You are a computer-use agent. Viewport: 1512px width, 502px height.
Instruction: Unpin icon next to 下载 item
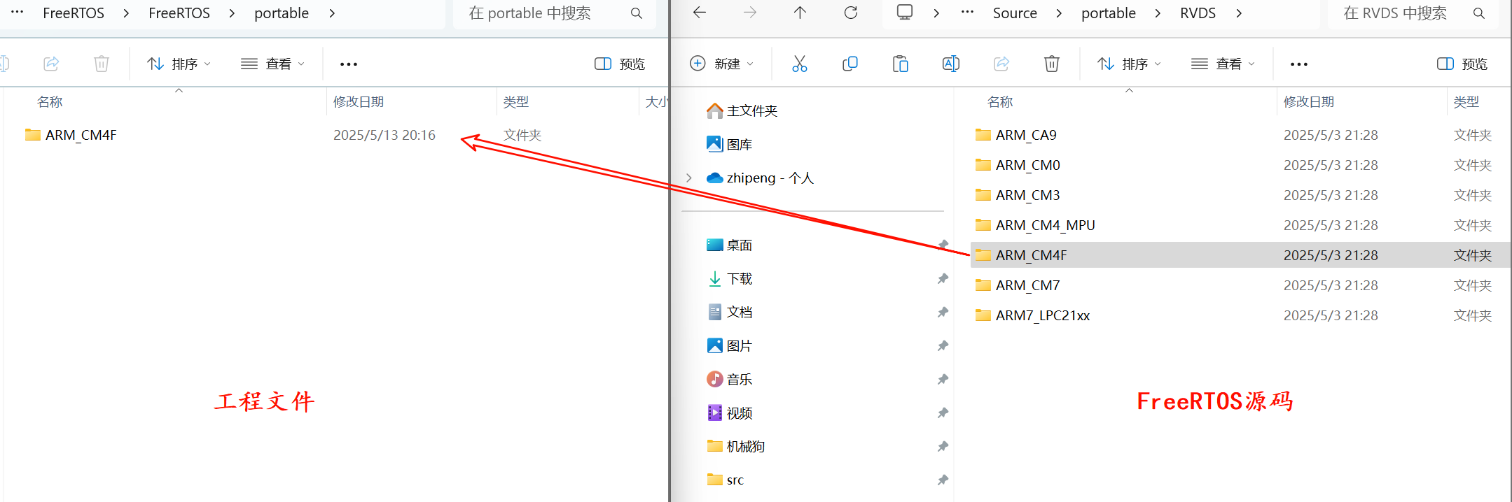tap(943, 278)
